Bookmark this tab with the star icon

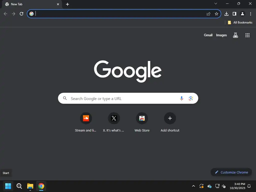(x=216, y=14)
